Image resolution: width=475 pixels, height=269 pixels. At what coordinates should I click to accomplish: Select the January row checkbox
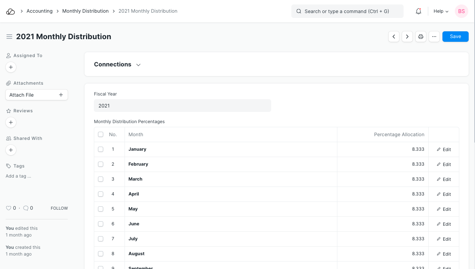click(x=101, y=149)
